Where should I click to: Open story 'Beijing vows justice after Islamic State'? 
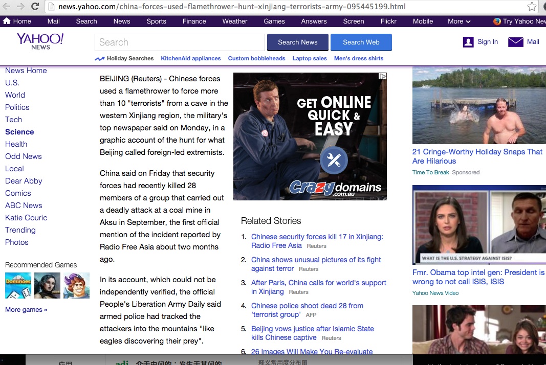[x=312, y=333]
